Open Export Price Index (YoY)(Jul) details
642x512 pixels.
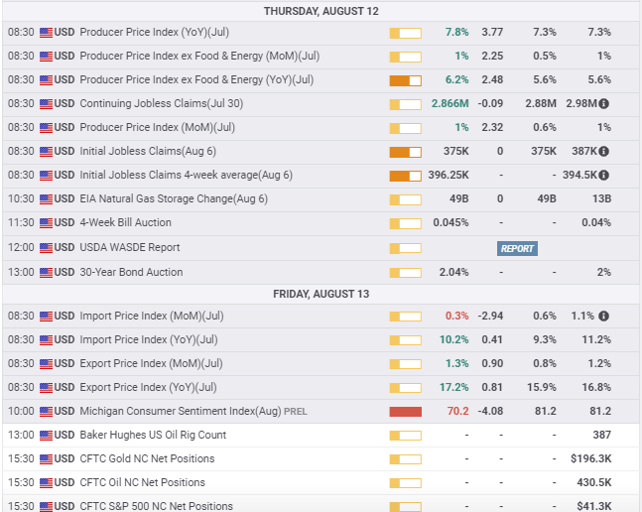click(148, 388)
